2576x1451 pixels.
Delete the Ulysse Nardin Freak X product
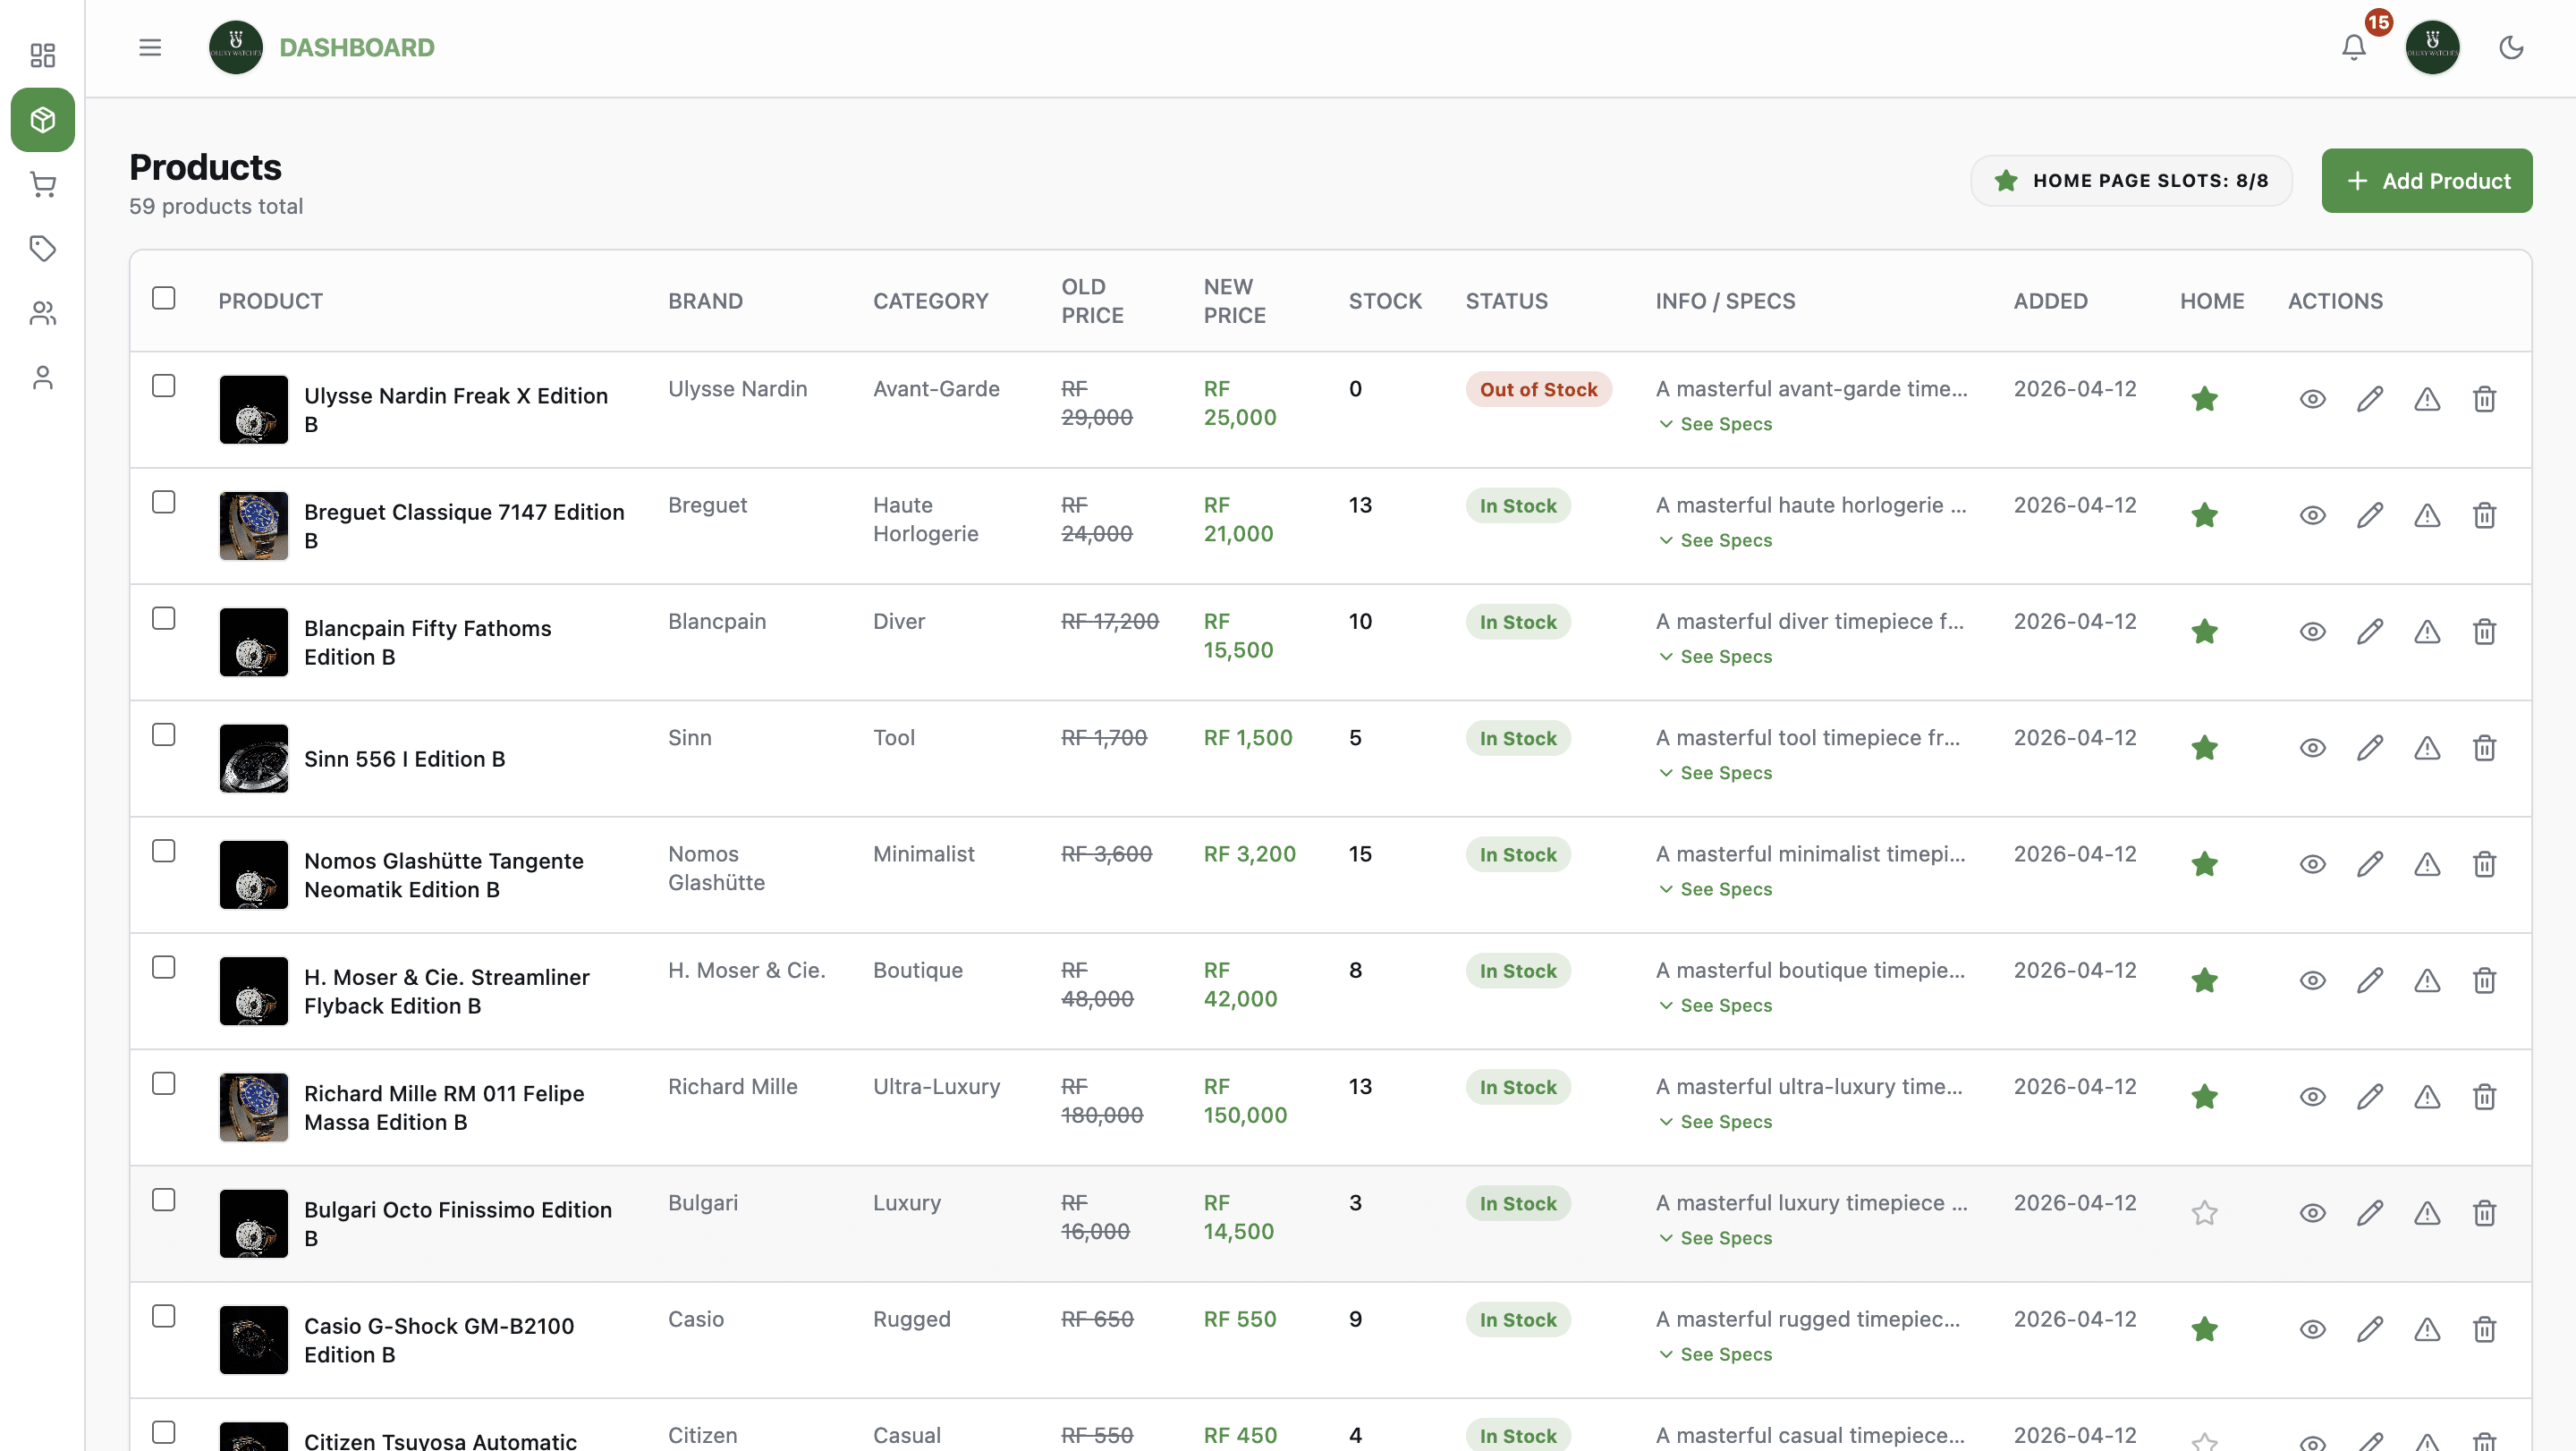[x=2485, y=398]
